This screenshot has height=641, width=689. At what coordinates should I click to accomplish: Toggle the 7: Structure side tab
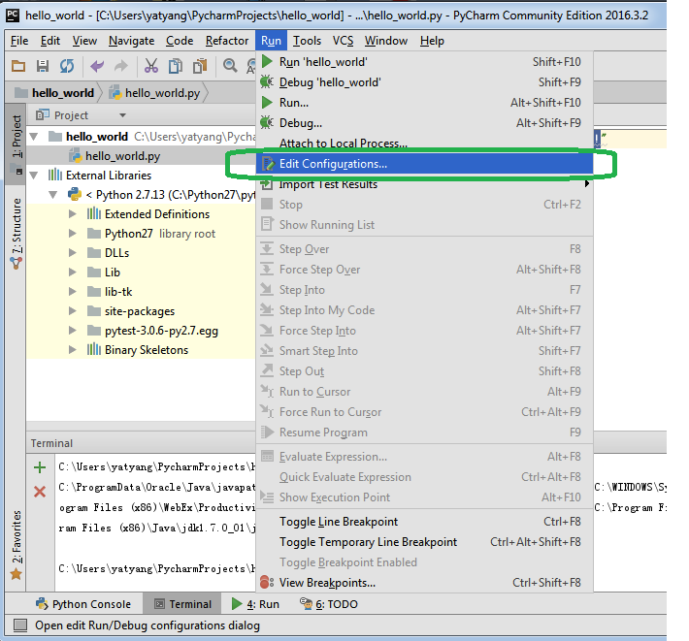click(16, 233)
